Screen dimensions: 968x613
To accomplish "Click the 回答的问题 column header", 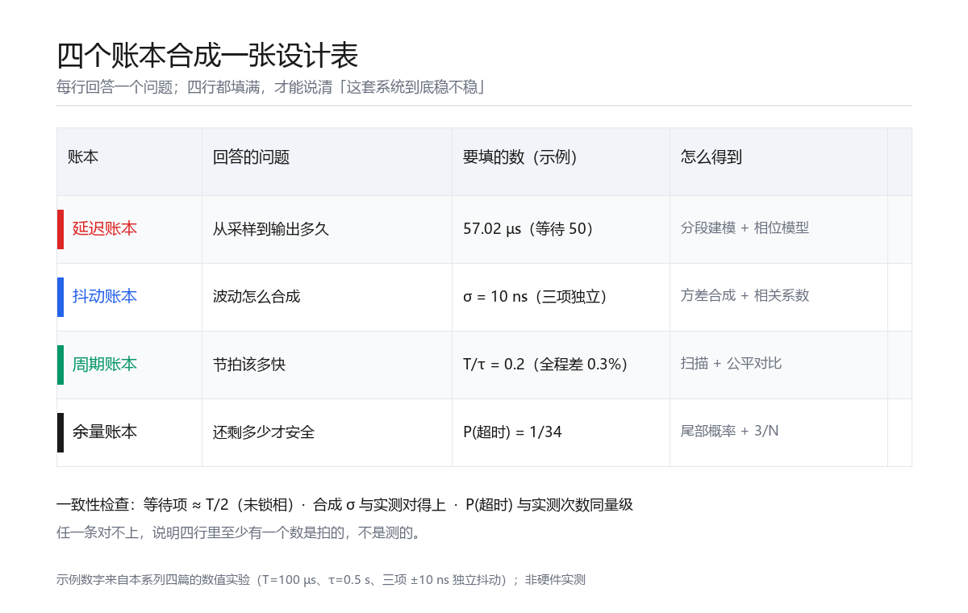I will (x=251, y=158).
